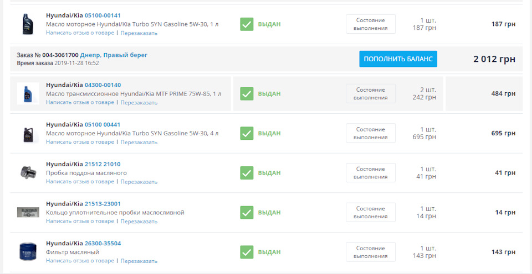This screenshot has height=274, width=532.
Task: Click the 187 грн row total
Action: click(x=504, y=24)
